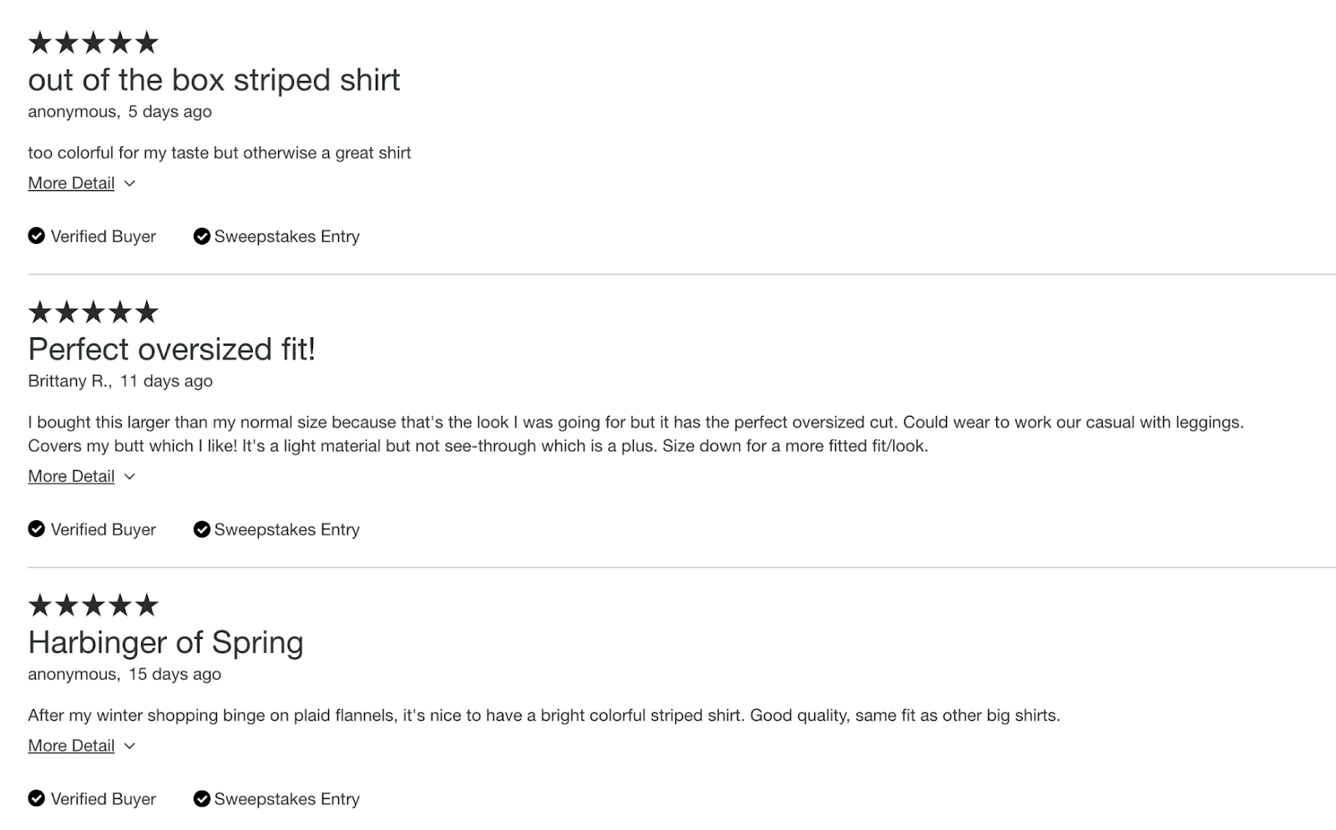
Task: Expand More Detail chevron on first review
Action: (x=129, y=184)
